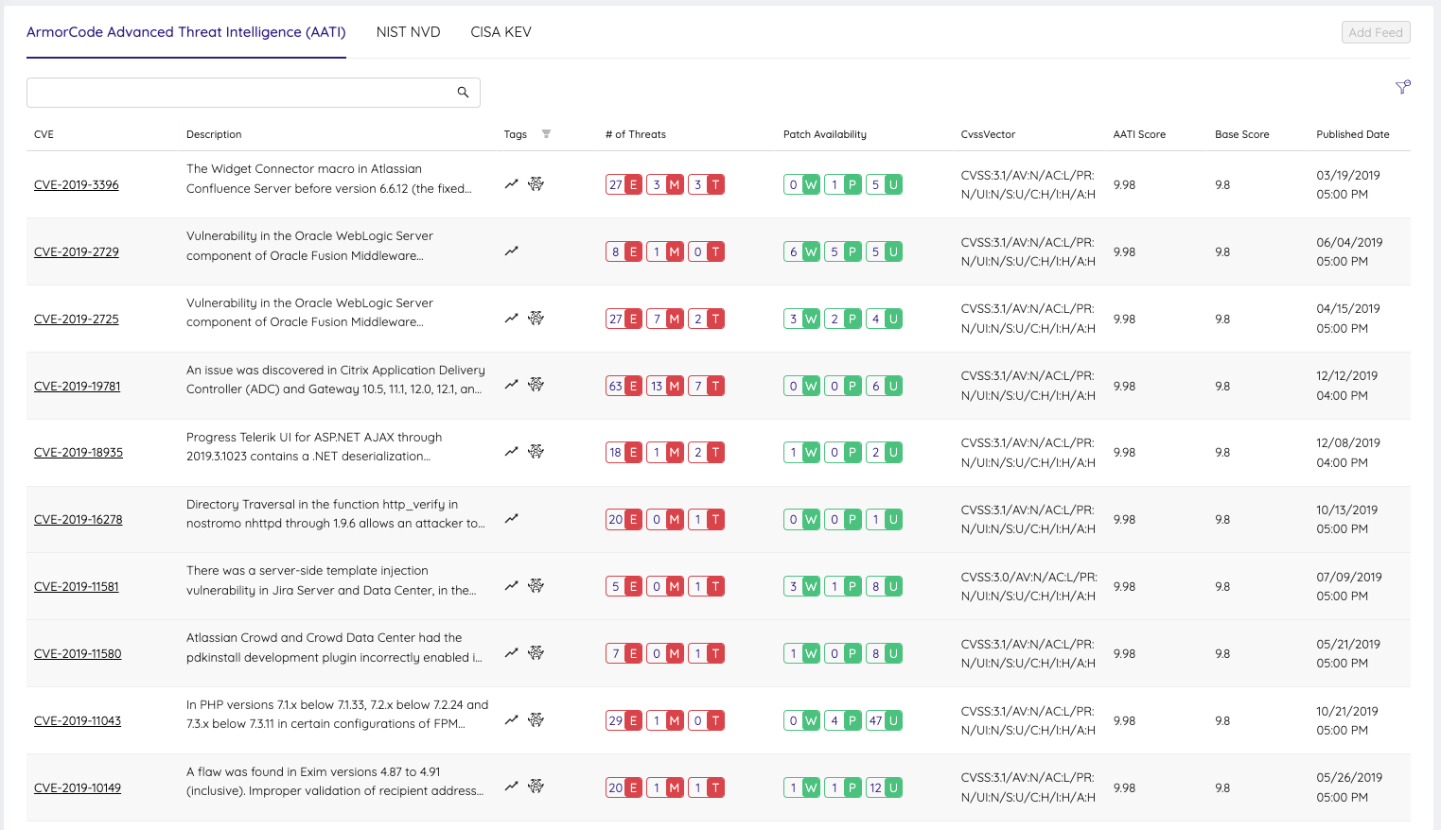Screen dimensions: 1441x830
Task: Expand the 13 M malware count on CVE-2019-19781
Action: point(665,385)
